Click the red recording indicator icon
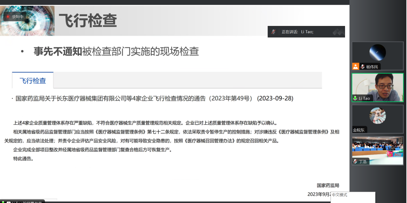The width and height of the screenshot is (407, 203). 8,17
